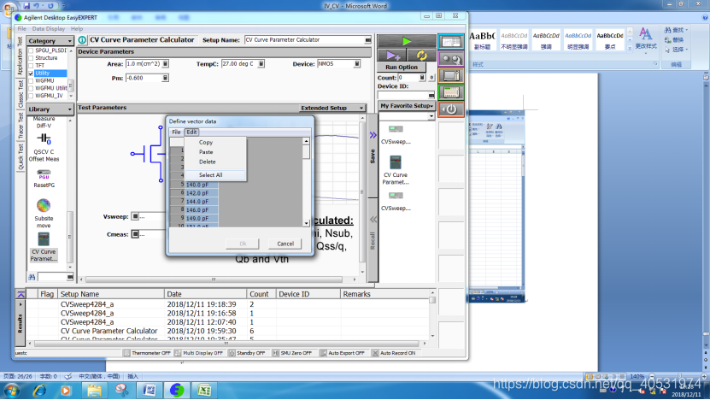Collapse the Results panel arrow

tap(21, 294)
